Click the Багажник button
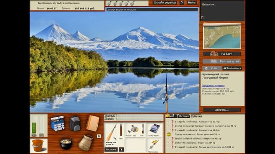The image size is (275, 154). 232,68
